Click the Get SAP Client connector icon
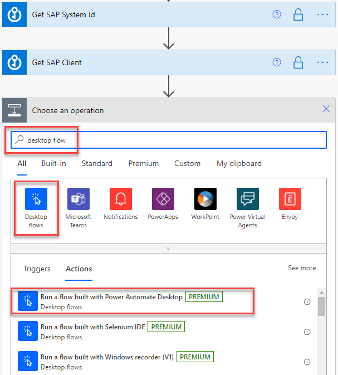 tap(14, 62)
